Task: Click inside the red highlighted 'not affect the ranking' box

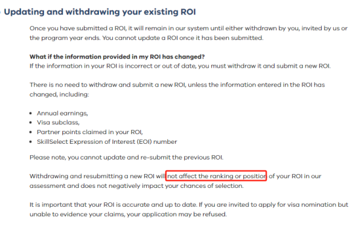Action: (x=216, y=176)
